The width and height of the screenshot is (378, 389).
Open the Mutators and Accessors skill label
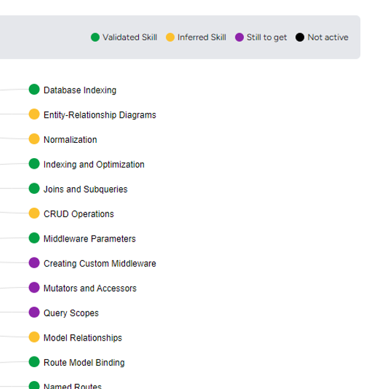90,288
